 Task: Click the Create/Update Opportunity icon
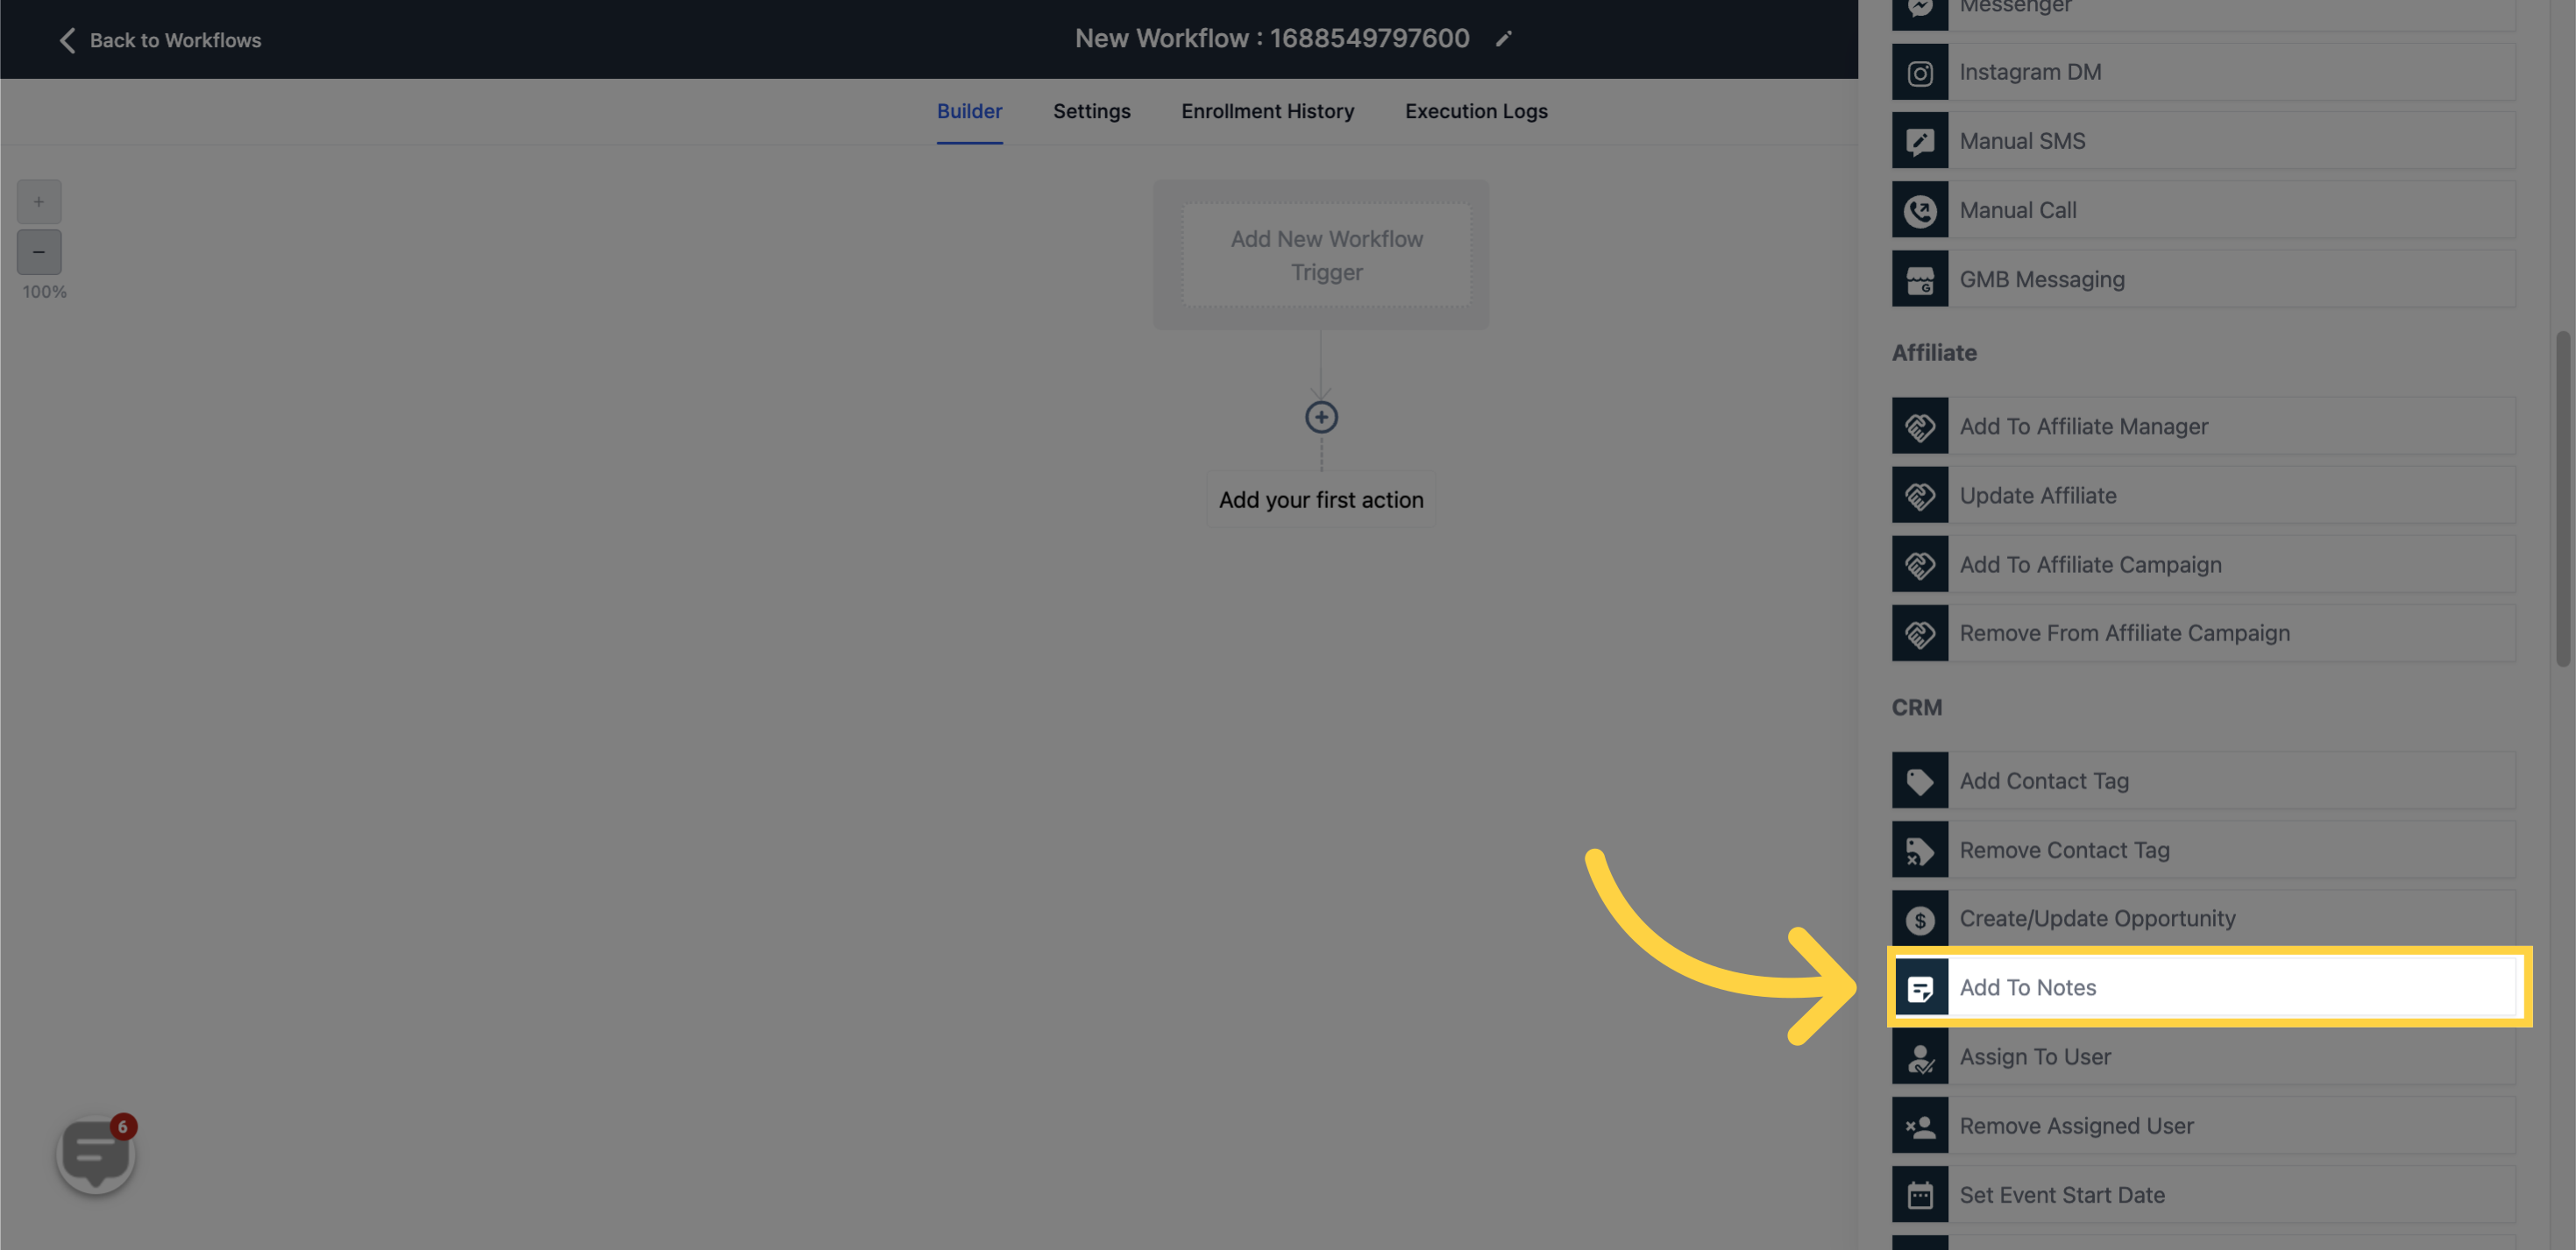(x=1919, y=918)
